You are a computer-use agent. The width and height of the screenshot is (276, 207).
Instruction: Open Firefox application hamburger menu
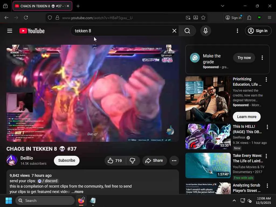coord(269,18)
